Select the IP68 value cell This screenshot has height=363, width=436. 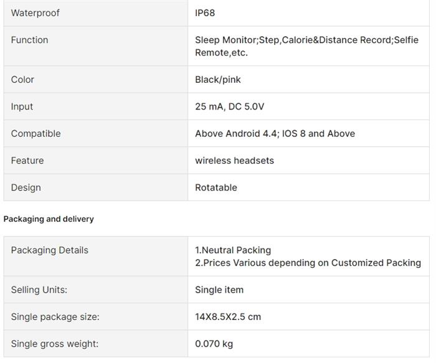click(x=205, y=13)
